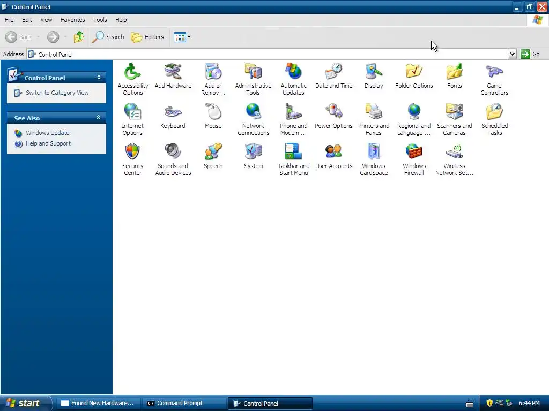The width and height of the screenshot is (549, 411).
Task: Select the Mouse settings icon
Action: click(213, 112)
